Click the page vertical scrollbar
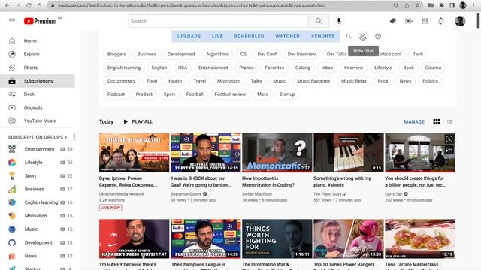Viewport: 481px width, 270px height. click(478, 22)
